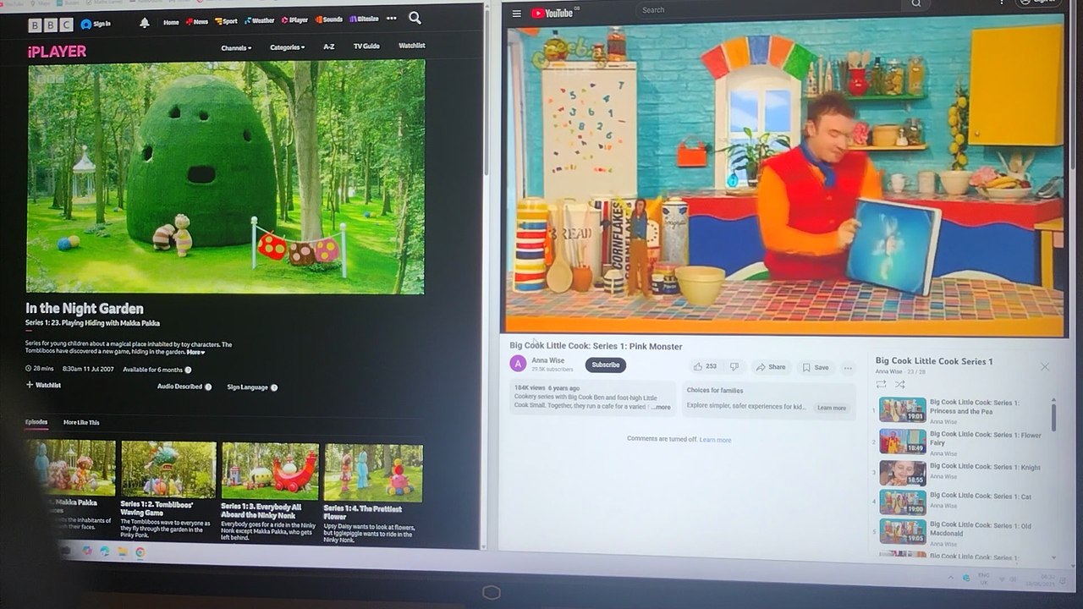Go to BBC Sounds link
This screenshot has width=1083, height=609.
(329, 19)
